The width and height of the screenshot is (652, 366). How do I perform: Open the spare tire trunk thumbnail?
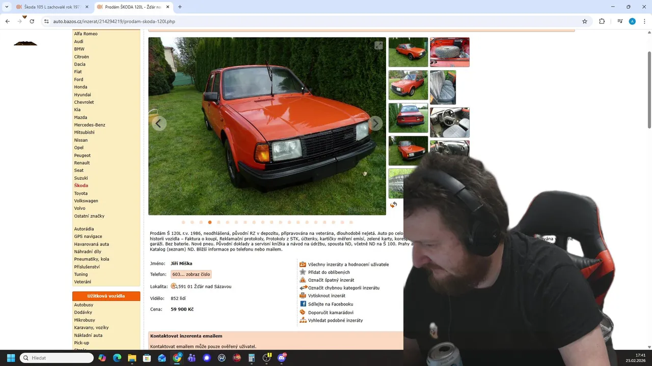(x=449, y=52)
